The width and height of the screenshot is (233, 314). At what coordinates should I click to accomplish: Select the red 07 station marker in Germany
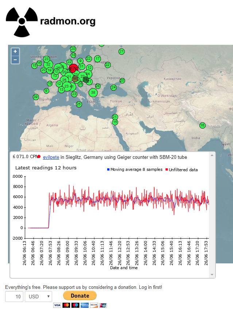pos(73,69)
